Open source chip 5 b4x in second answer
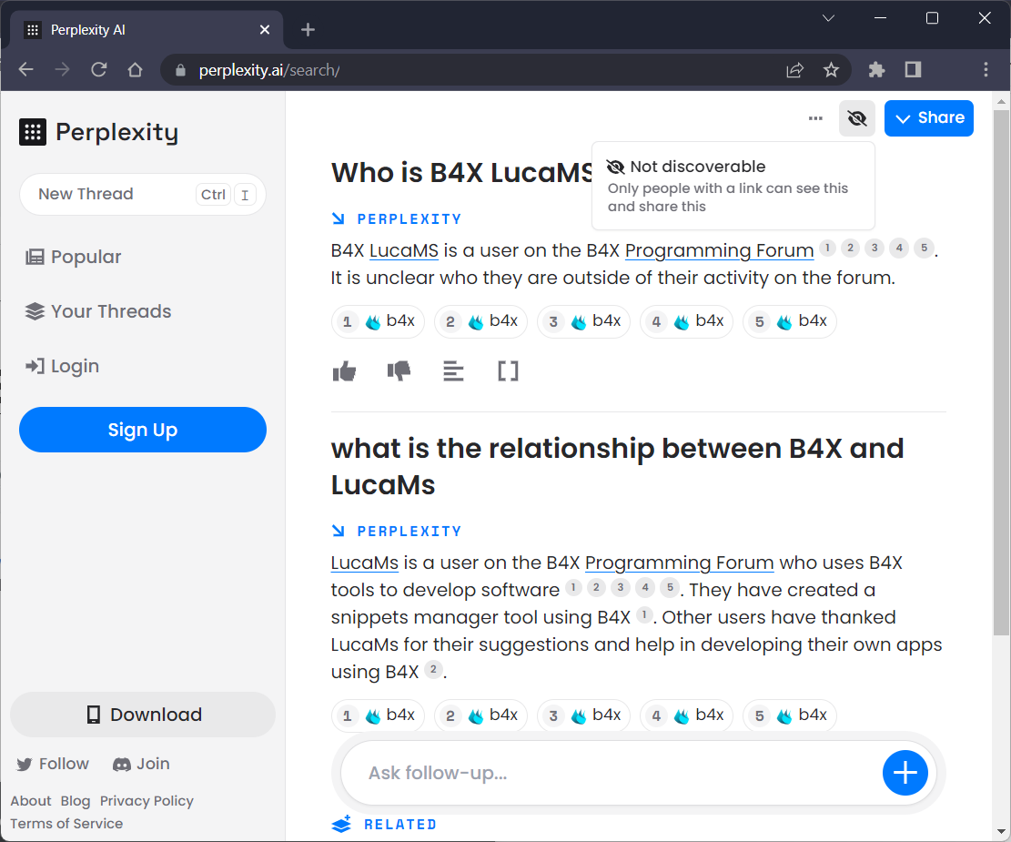 click(790, 715)
